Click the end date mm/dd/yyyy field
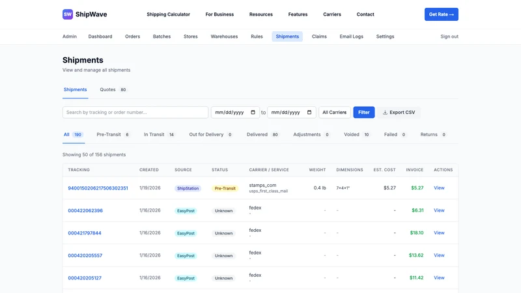Viewport: 521px width, 293px height. click(291, 112)
